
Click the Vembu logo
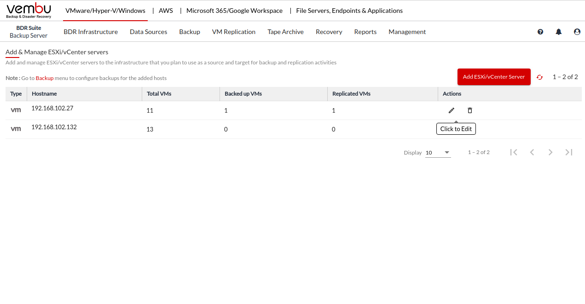[29, 10]
